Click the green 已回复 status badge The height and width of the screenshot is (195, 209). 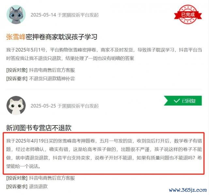tap(183, 101)
